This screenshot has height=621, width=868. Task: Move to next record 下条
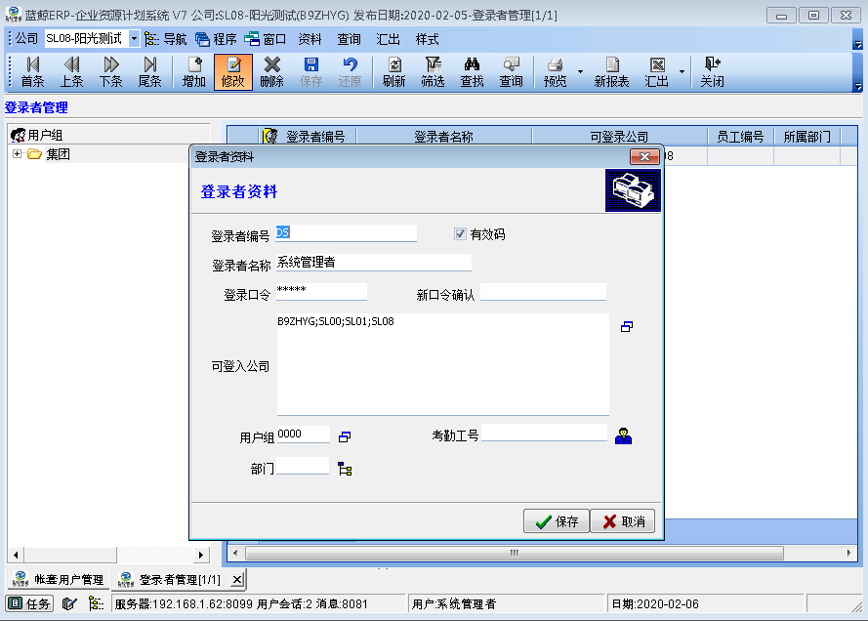(110, 72)
